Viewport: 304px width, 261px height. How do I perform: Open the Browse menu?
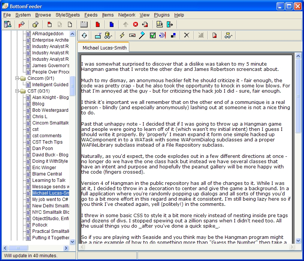pos(43,15)
